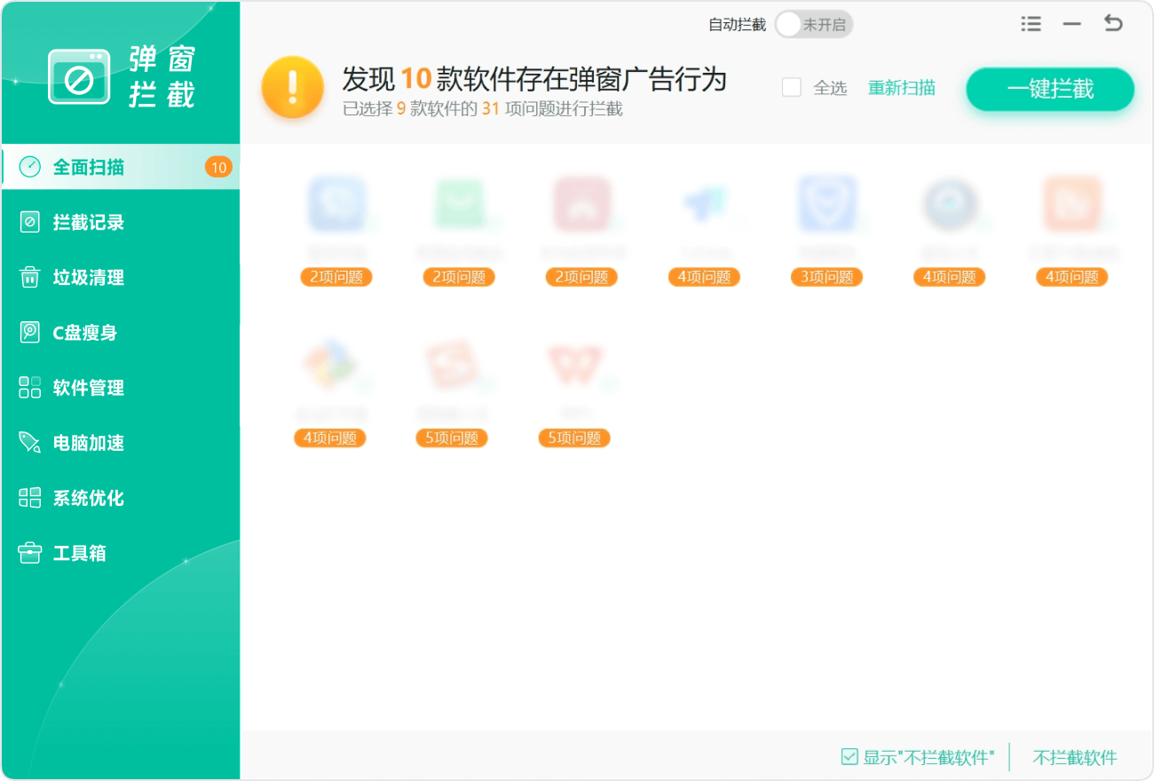Check the 全选 checkbox
This screenshot has height=781, width=1154.
[x=792, y=87]
